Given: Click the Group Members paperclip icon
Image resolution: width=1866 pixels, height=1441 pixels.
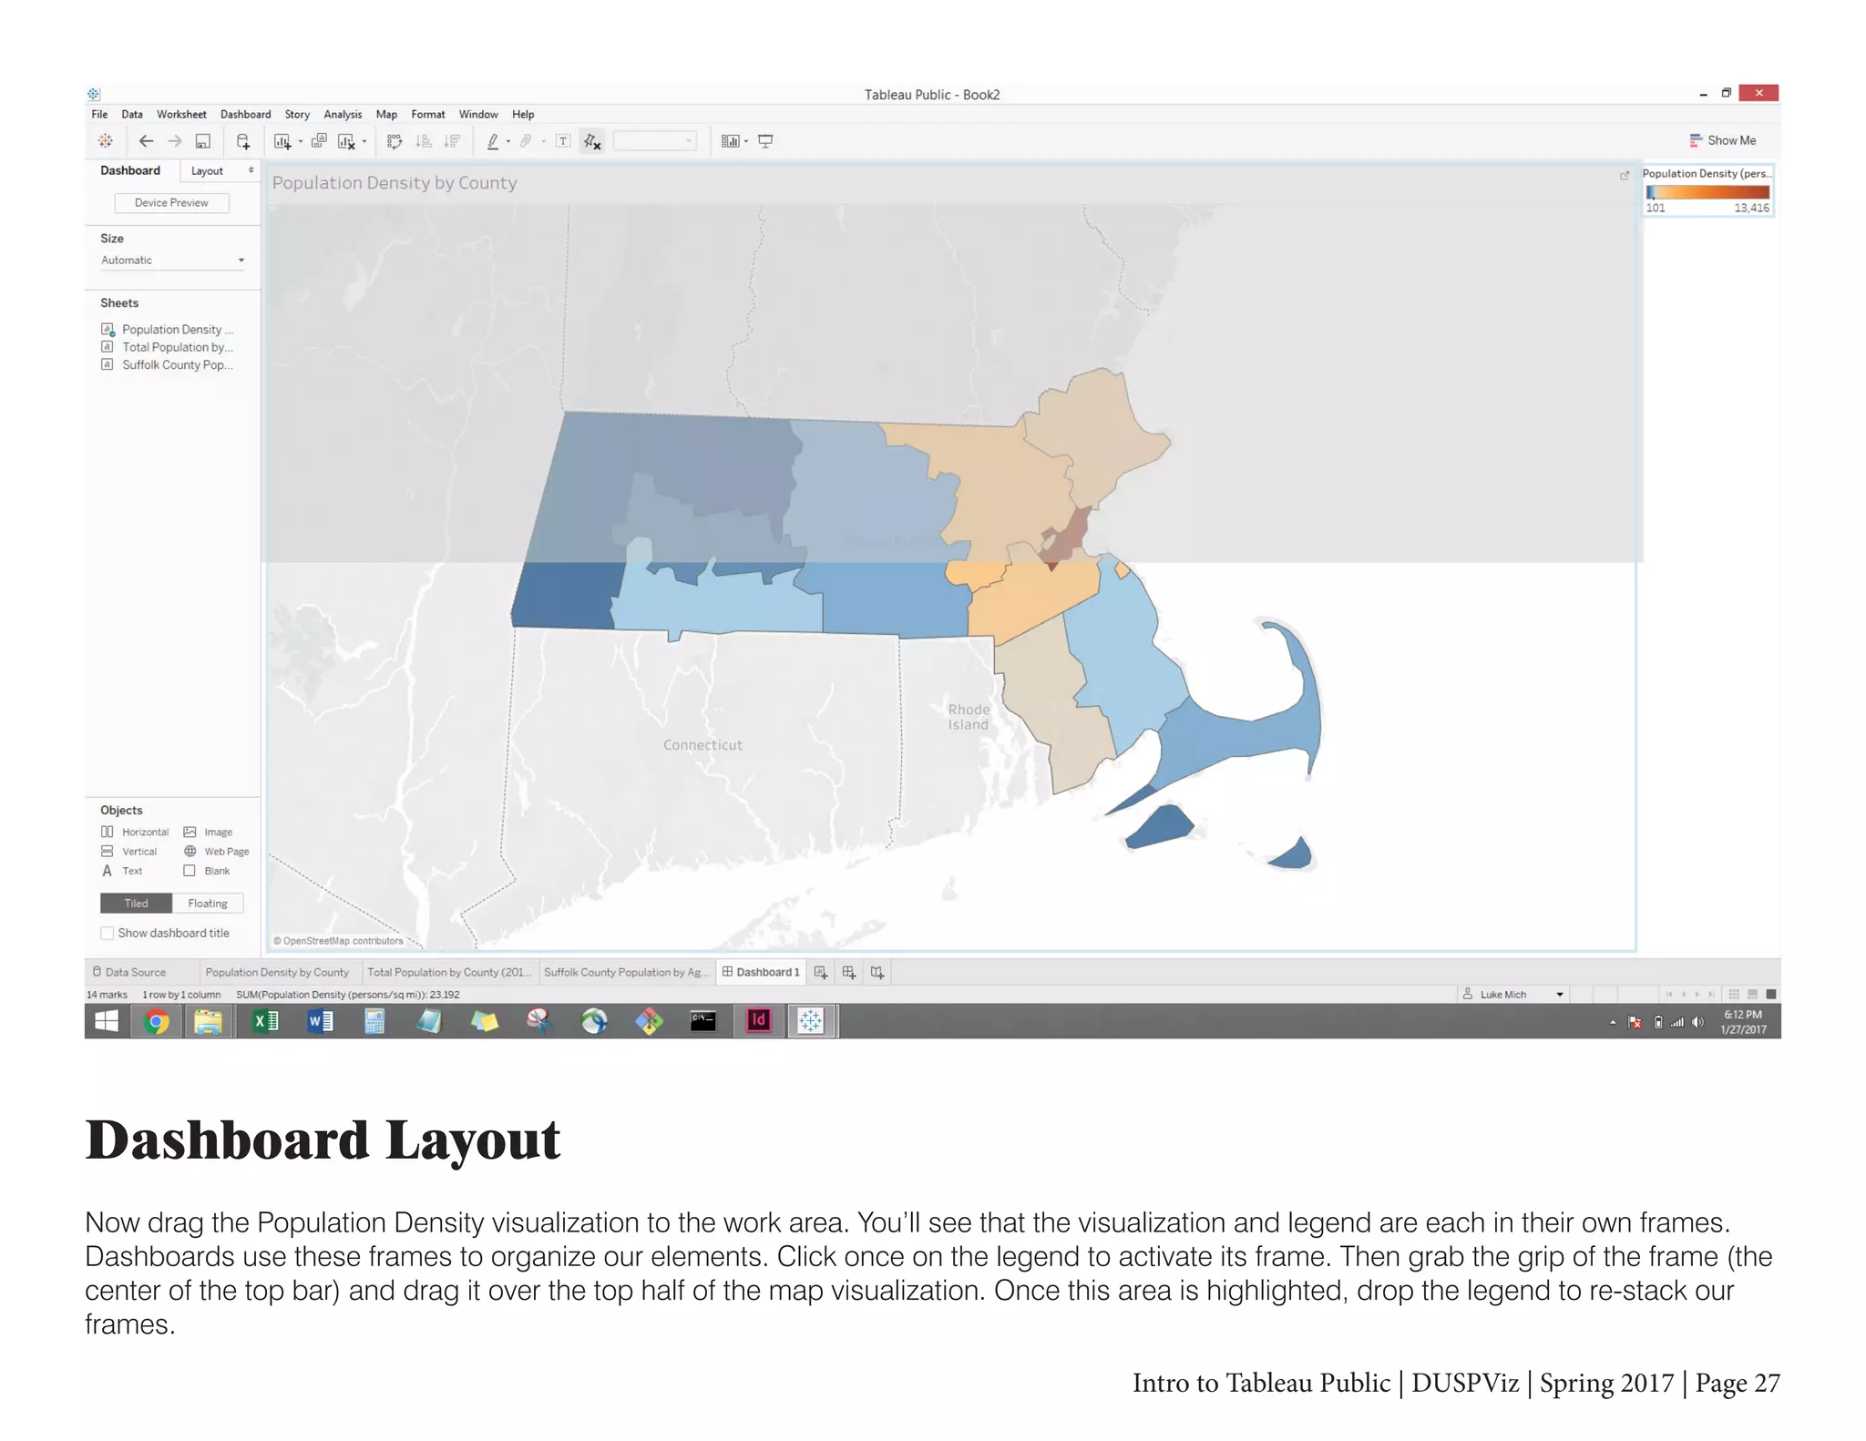Looking at the screenshot, I should click(x=527, y=141).
